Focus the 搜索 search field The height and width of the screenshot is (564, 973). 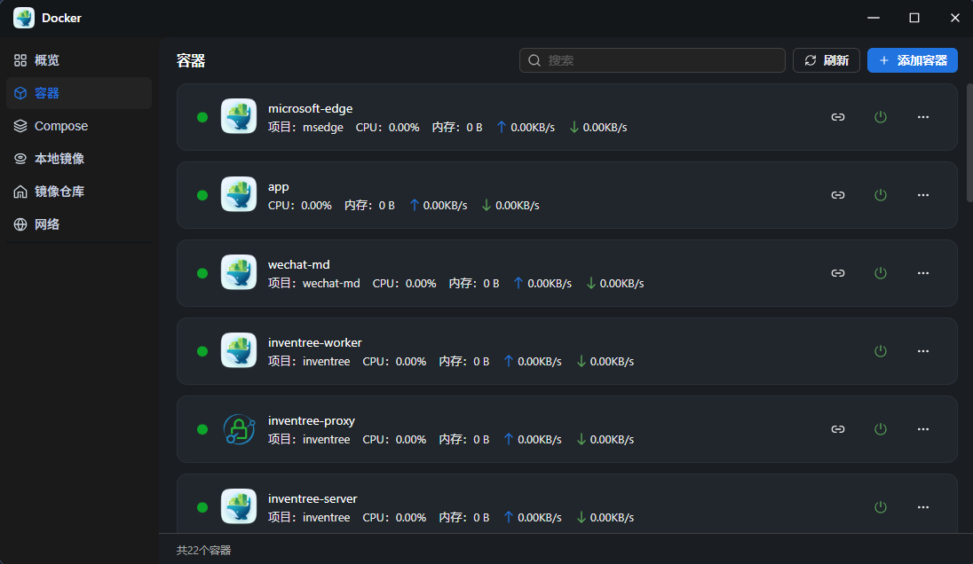(653, 60)
